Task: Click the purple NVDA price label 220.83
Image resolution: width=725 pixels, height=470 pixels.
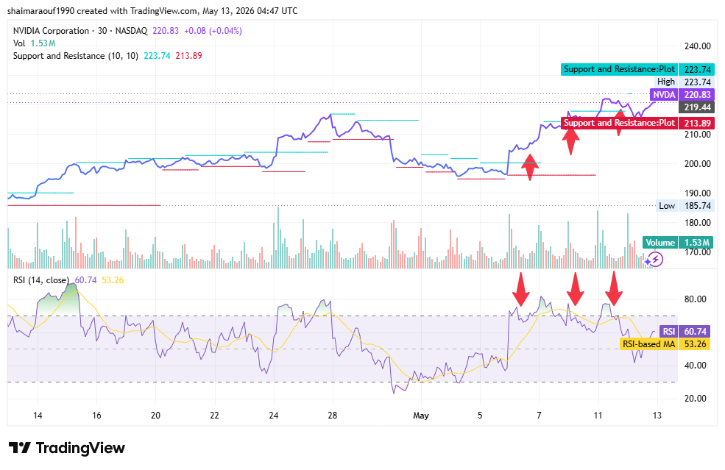Action: [x=682, y=95]
